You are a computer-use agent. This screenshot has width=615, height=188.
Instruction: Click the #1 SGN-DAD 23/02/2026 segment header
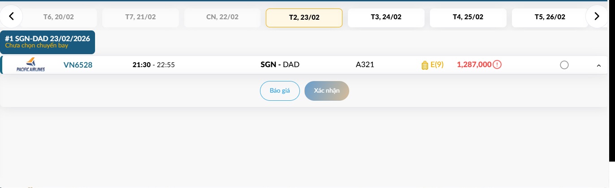[x=48, y=42]
